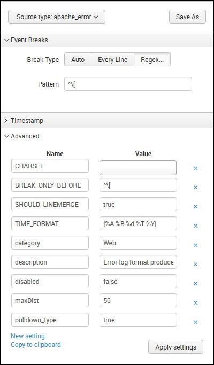The height and width of the screenshot is (365, 214).
Task: Remove the CHARSET setting row
Action: tap(195, 168)
